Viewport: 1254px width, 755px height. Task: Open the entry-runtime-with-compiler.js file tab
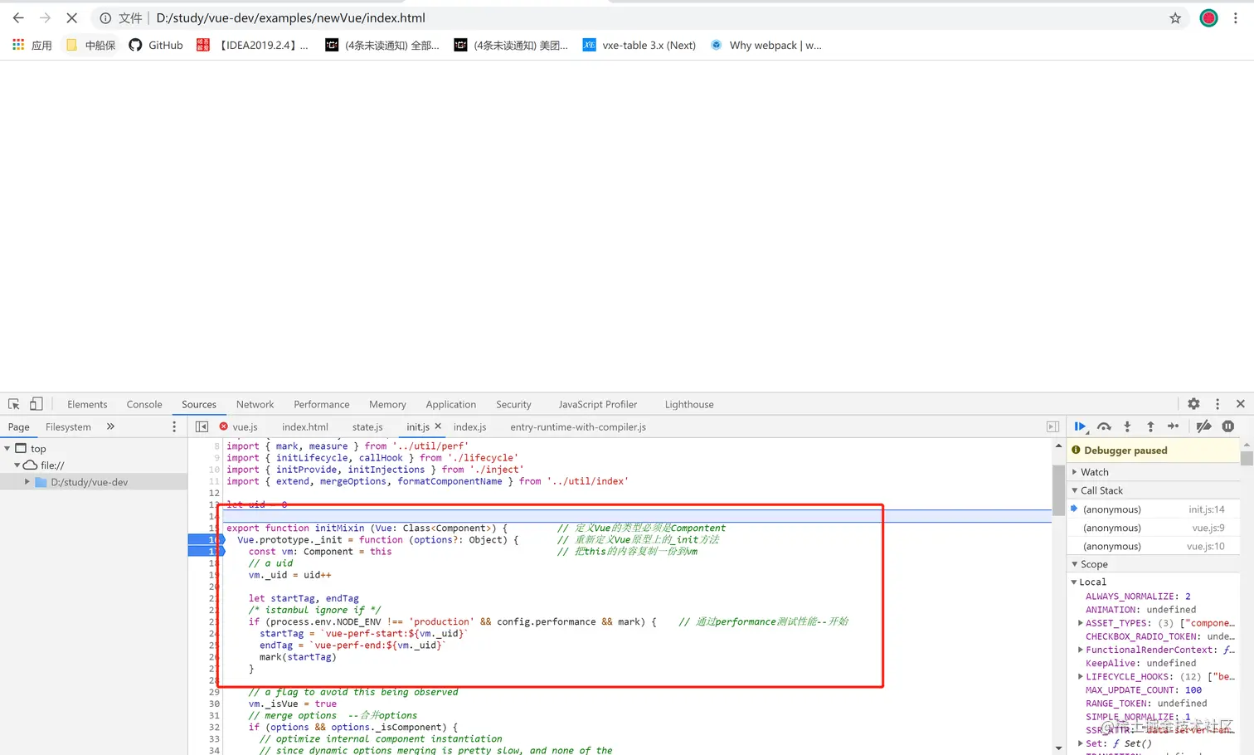(578, 426)
